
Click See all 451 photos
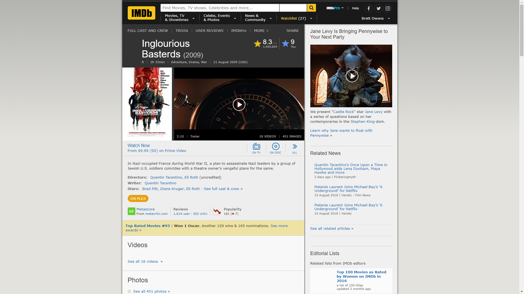pyautogui.click(x=150, y=292)
